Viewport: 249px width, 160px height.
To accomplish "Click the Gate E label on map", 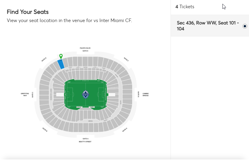I will tap(85, 51).
